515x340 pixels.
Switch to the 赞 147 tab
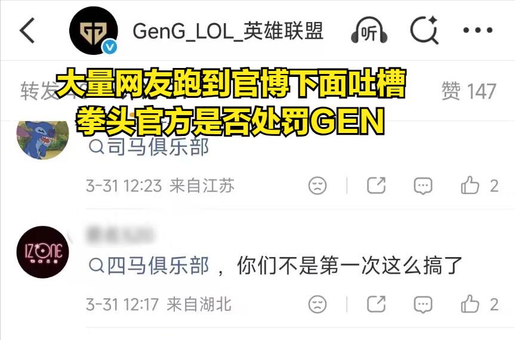point(468,91)
